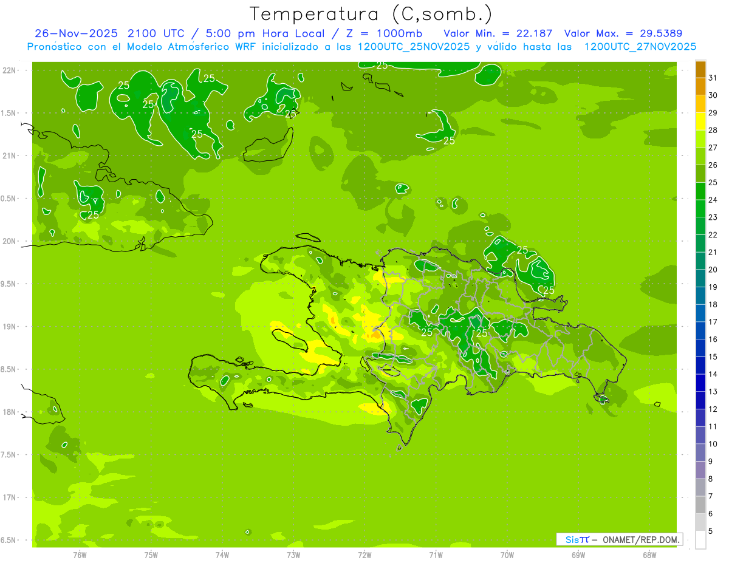Click the 76W longitude label
Screen dimensions: 729x563
pos(80,554)
